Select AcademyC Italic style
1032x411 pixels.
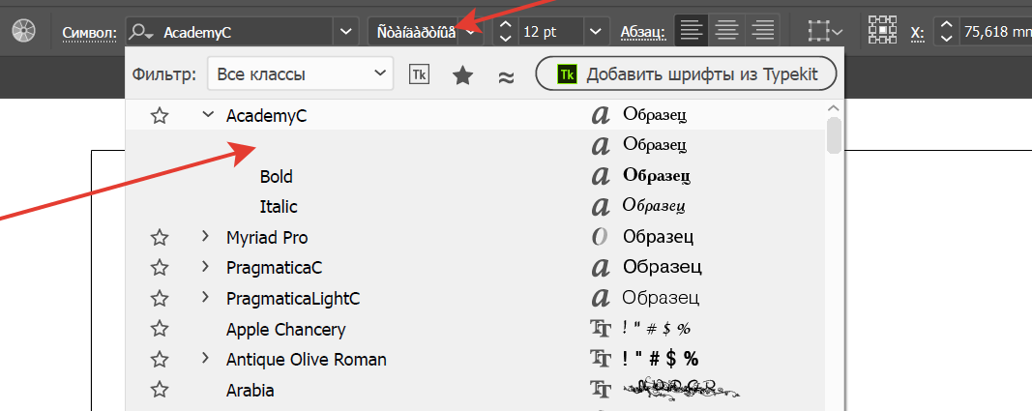(x=280, y=207)
